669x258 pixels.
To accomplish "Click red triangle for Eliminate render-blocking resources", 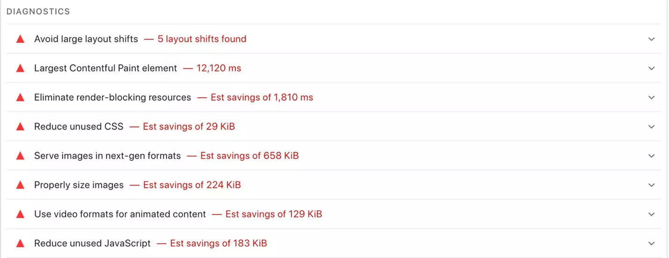I will 20,98.
